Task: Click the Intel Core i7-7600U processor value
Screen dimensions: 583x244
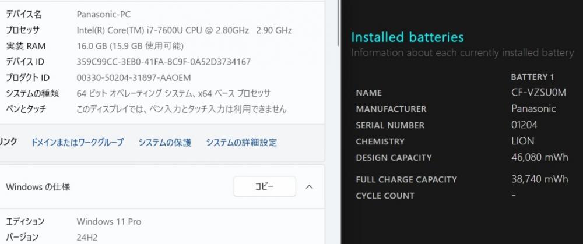Action: click(184, 30)
